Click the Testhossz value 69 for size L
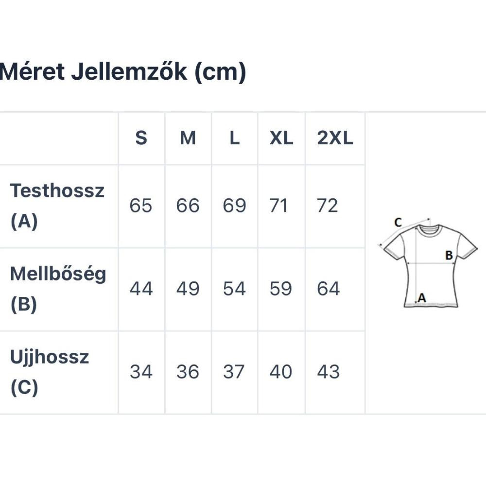 (x=234, y=206)
